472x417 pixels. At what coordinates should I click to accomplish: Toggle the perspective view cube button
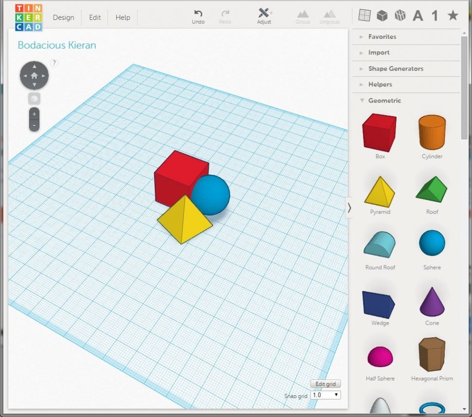[x=34, y=99]
